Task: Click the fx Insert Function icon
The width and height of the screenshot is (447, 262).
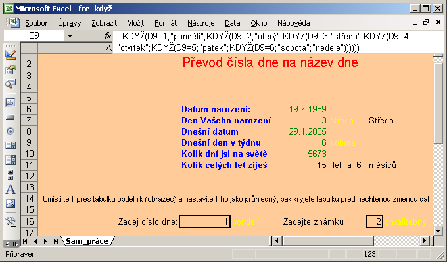Action: tap(107, 36)
